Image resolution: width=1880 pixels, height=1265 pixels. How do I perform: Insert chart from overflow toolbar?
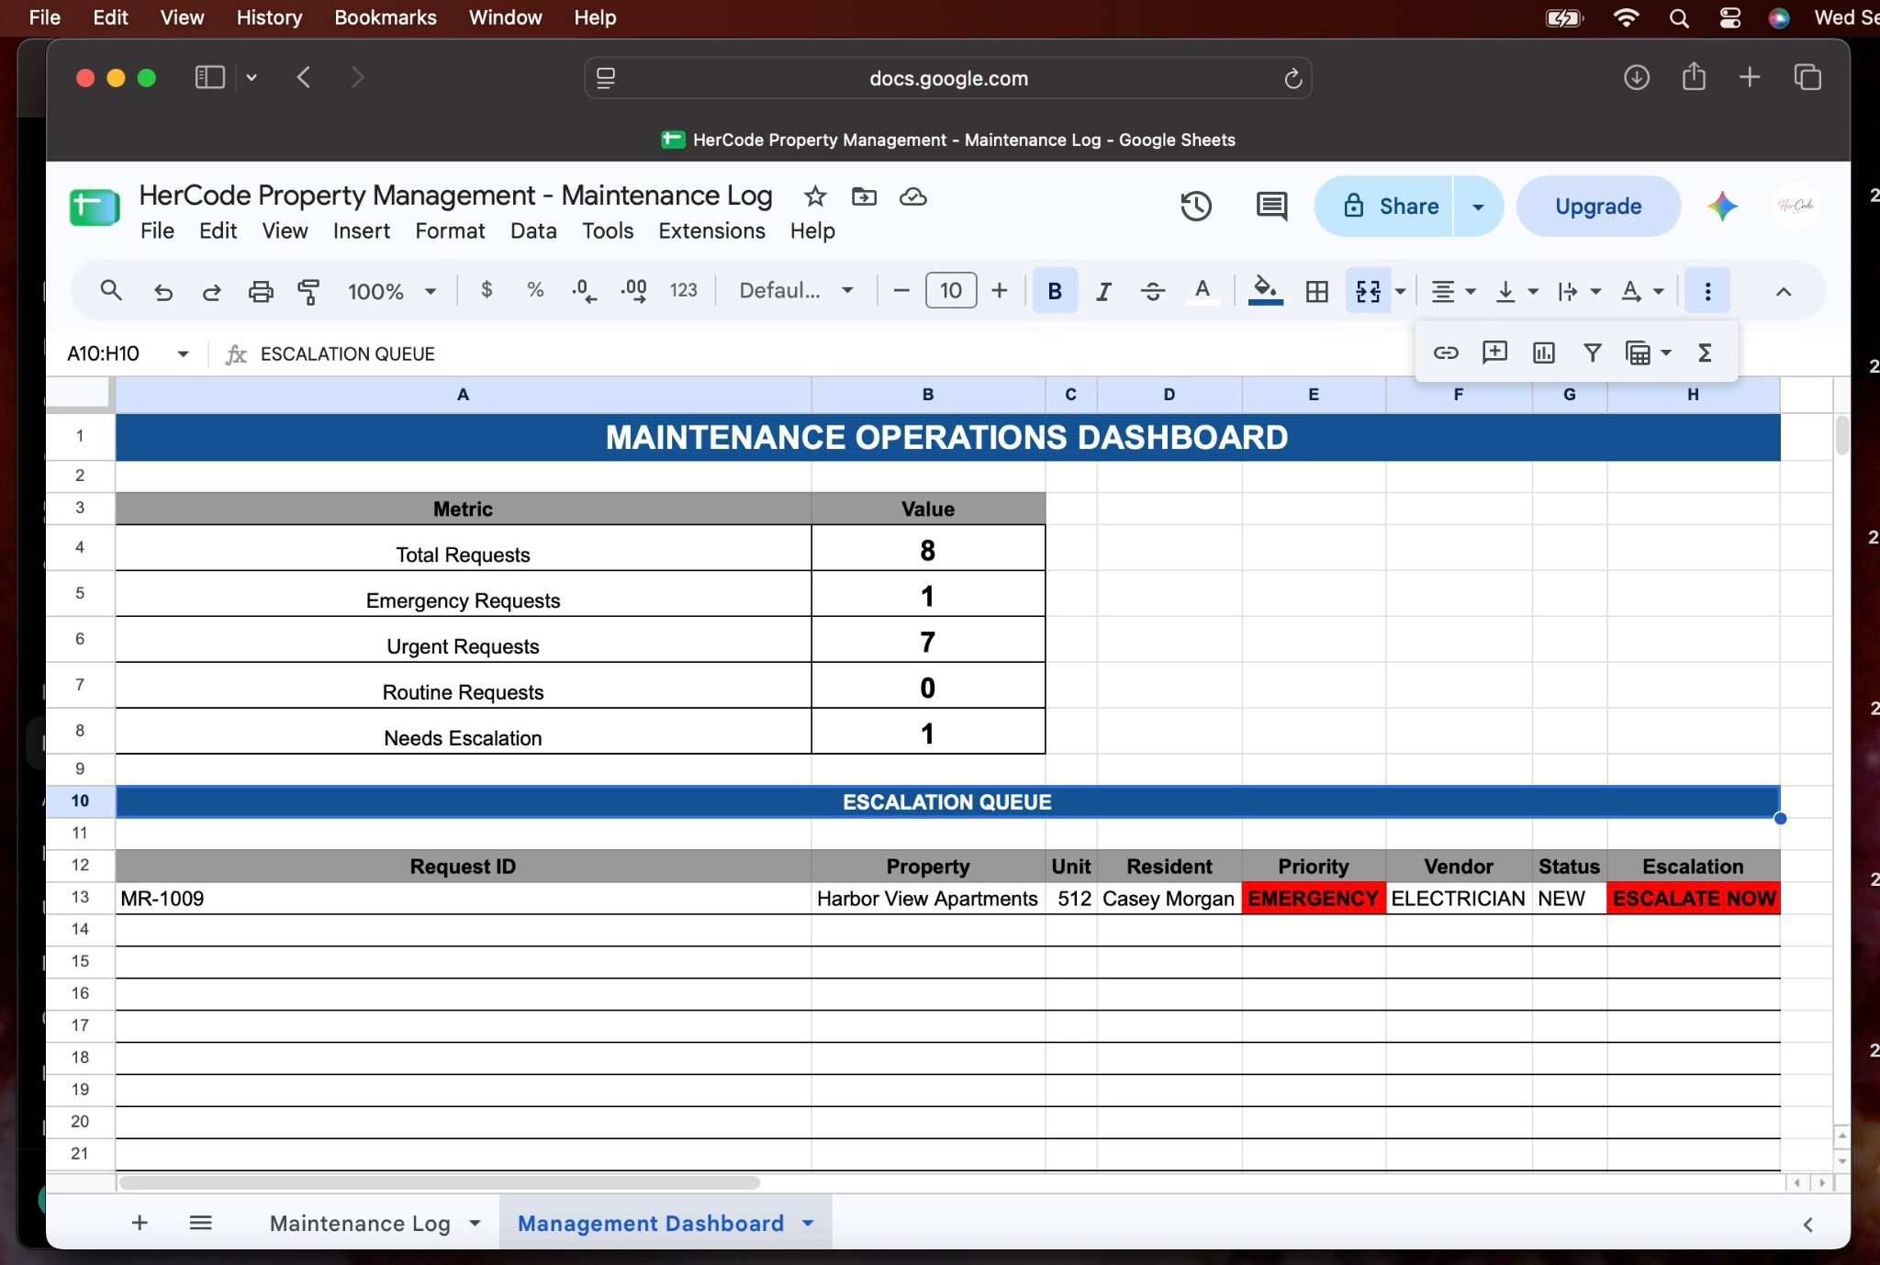1544,353
